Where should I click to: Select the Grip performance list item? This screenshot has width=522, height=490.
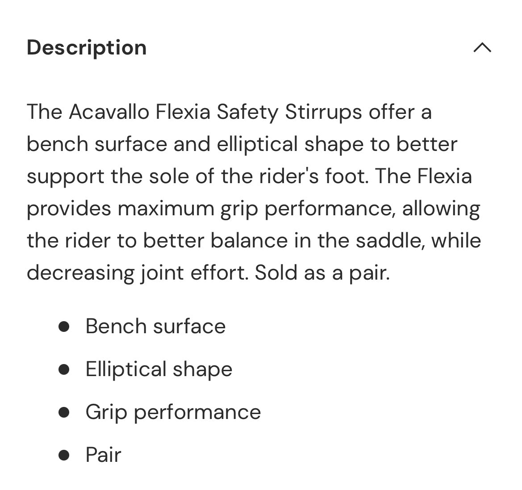pyautogui.click(x=173, y=412)
